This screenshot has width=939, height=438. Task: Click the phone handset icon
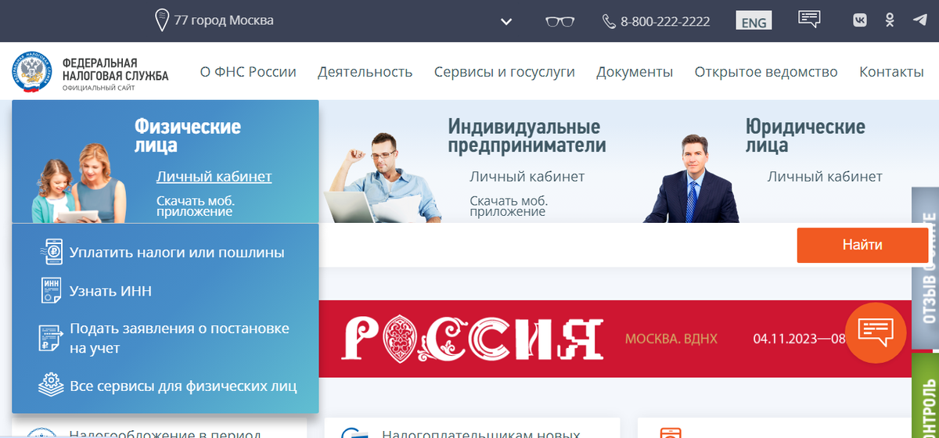[x=609, y=21]
